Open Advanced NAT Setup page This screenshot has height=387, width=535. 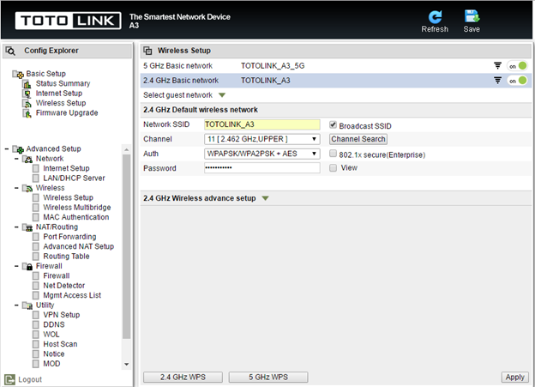[x=79, y=246]
